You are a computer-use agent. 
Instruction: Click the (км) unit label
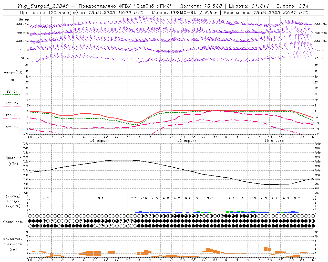point(13,249)
